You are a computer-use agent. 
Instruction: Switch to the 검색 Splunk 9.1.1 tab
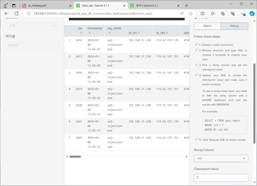[155, 6]
